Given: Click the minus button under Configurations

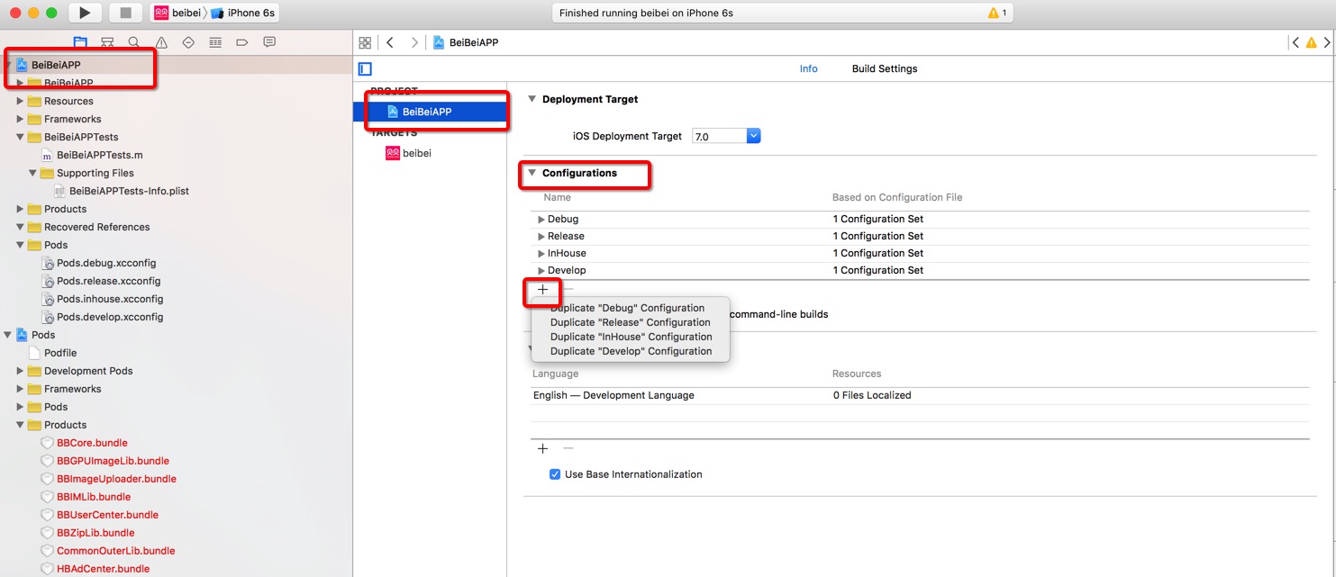Looking at the screenshot, I should (x=568, y=290).
